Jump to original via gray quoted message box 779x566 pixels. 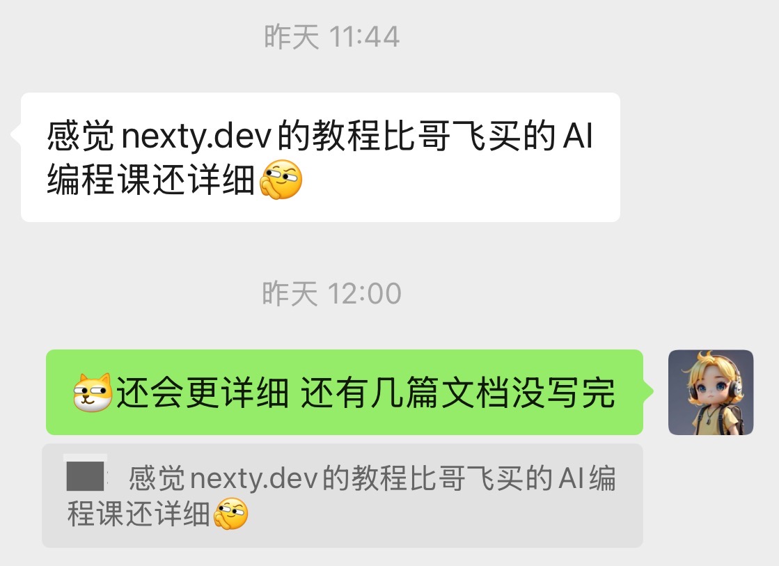tap(343, 496)
